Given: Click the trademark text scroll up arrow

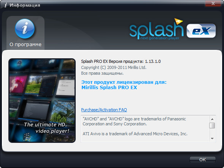Looking at the screenshot, I should tap(212, 119).
